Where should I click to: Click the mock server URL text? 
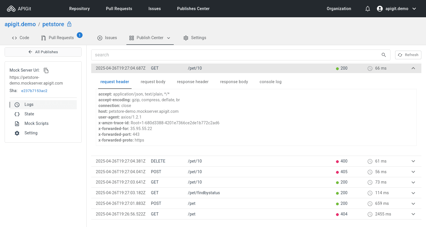point(36,80)
